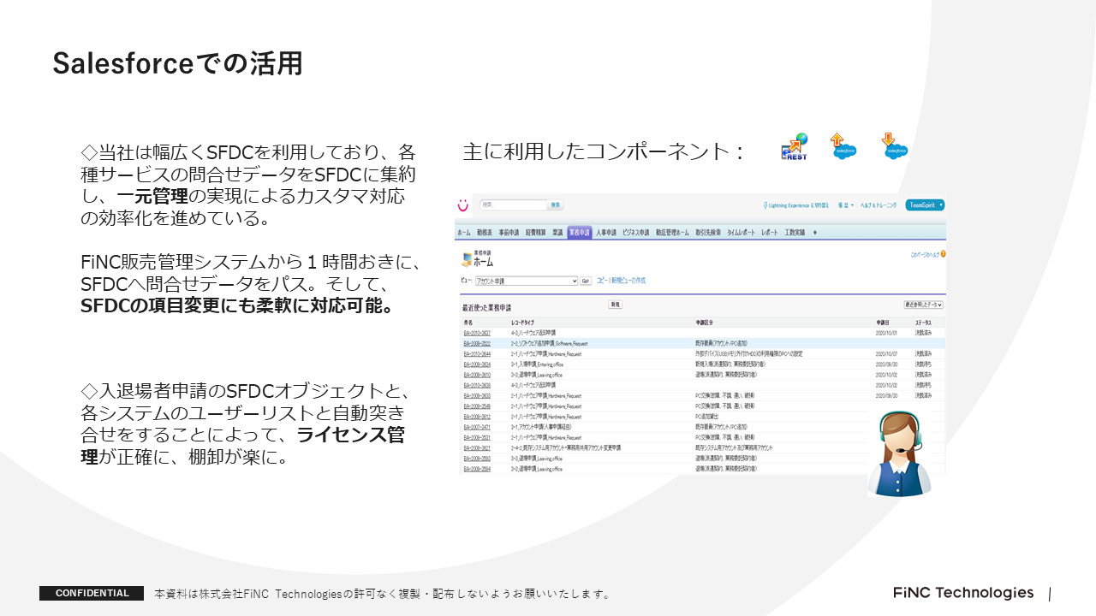
Task: Click the Salesforce upload-arrow component icon
Action: [x=843, y=146]
